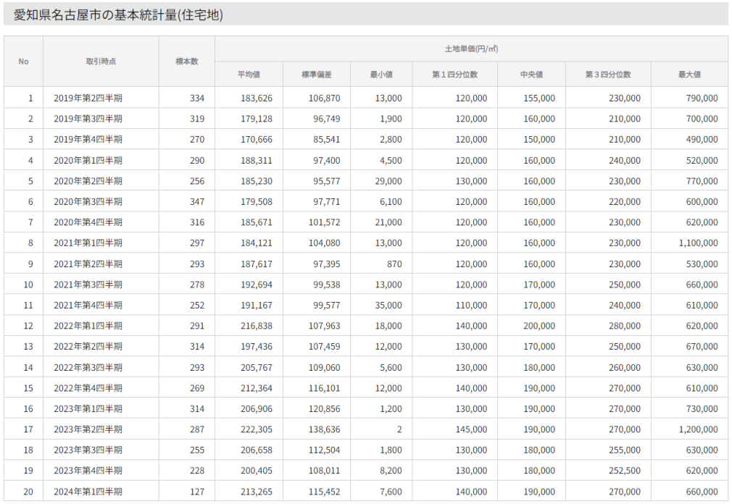Click sample count 228

point(197,471)
